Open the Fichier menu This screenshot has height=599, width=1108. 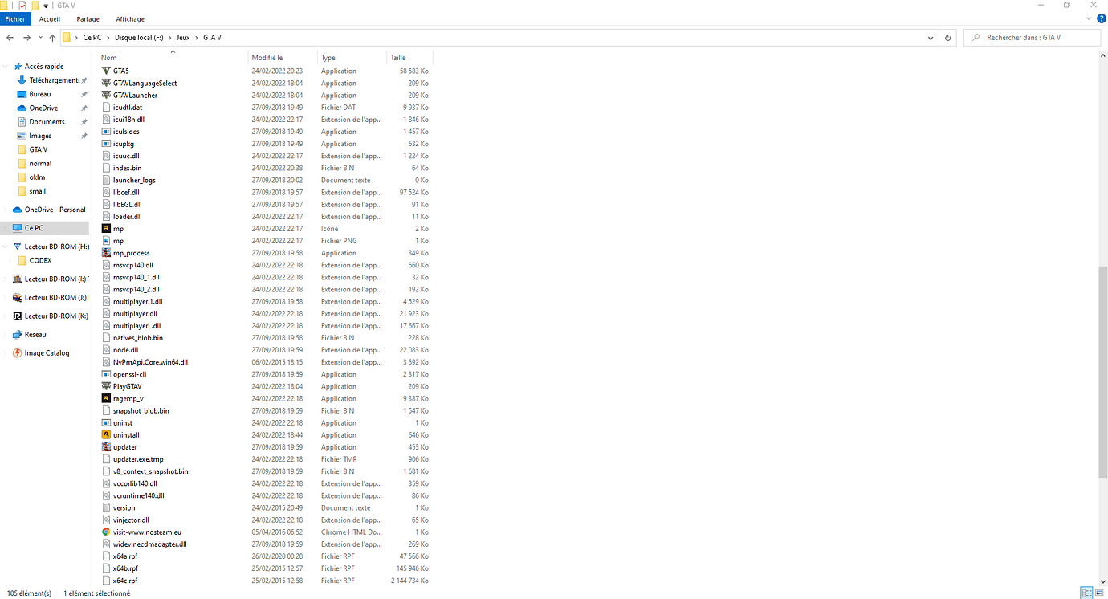[15, 18]
